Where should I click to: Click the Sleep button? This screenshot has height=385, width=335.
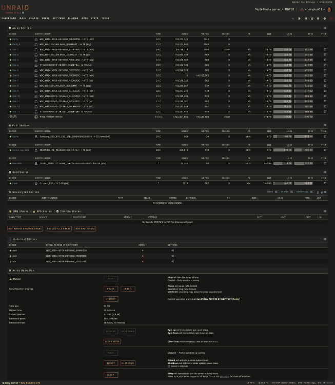[x=111, y=375]
